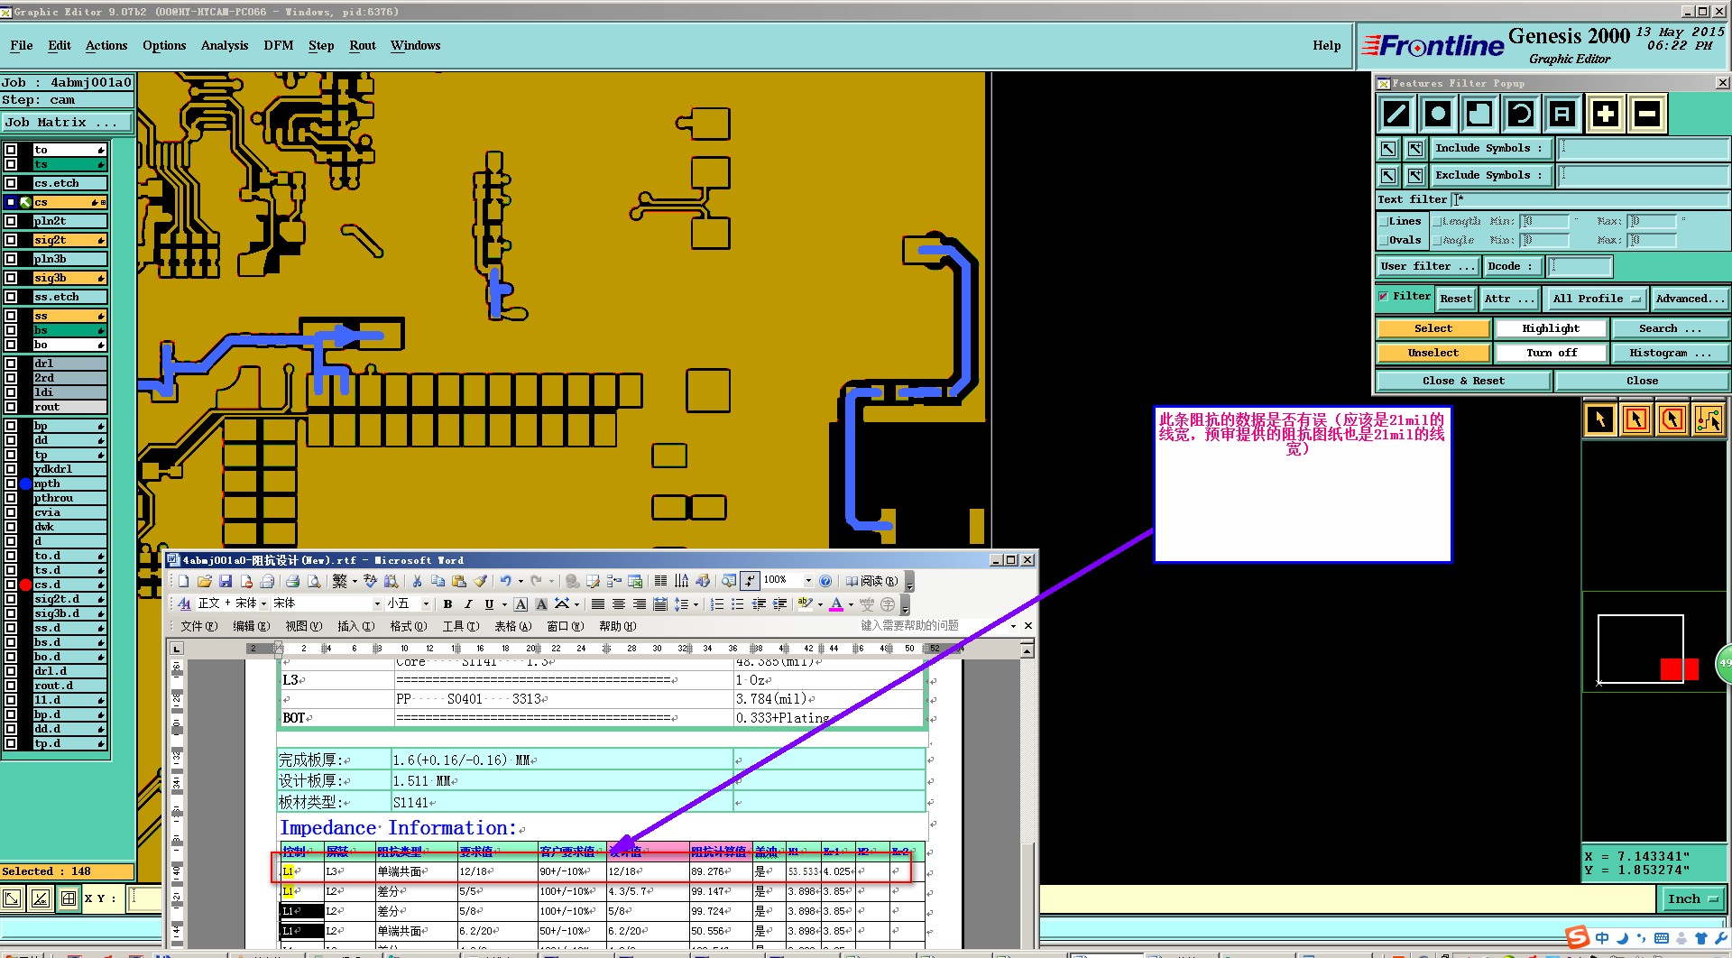
Task: Pick the net selection tool icon
Action: click(x=1709, y=419)
